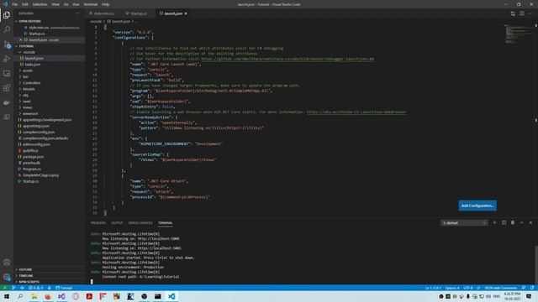Click Ln 1, Col 1 in status bar
This screenshot has height=302, width=538.
(x=433, y=288)
